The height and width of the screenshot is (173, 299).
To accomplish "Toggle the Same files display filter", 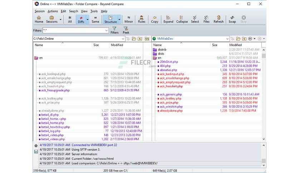I will pyautogui.click(x=95, y=19).
